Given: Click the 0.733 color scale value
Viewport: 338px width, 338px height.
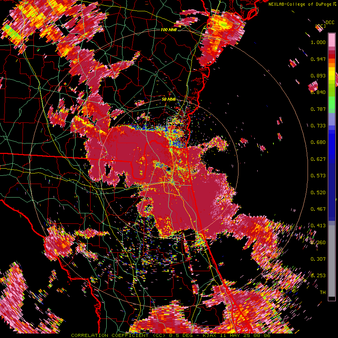Looking at the screenshot, I should coord(318,126).
